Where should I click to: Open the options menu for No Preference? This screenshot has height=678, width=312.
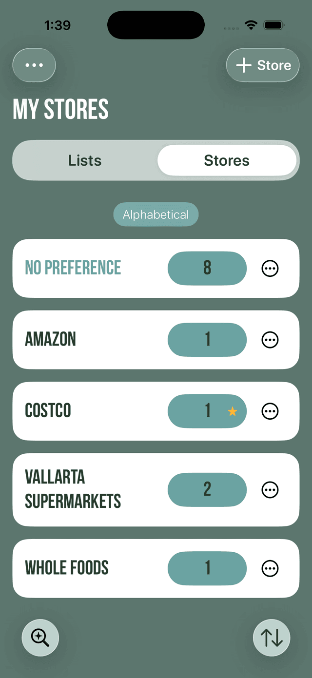point(270,268)
